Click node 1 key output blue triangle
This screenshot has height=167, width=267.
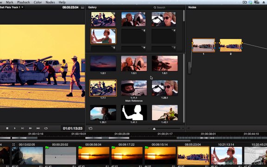click(215, 48)
